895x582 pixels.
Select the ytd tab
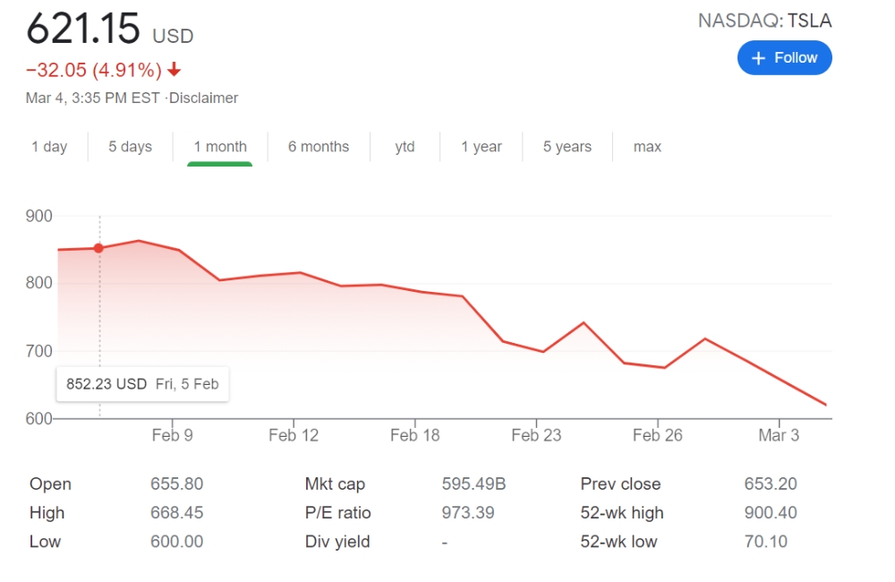click(405, 147)
